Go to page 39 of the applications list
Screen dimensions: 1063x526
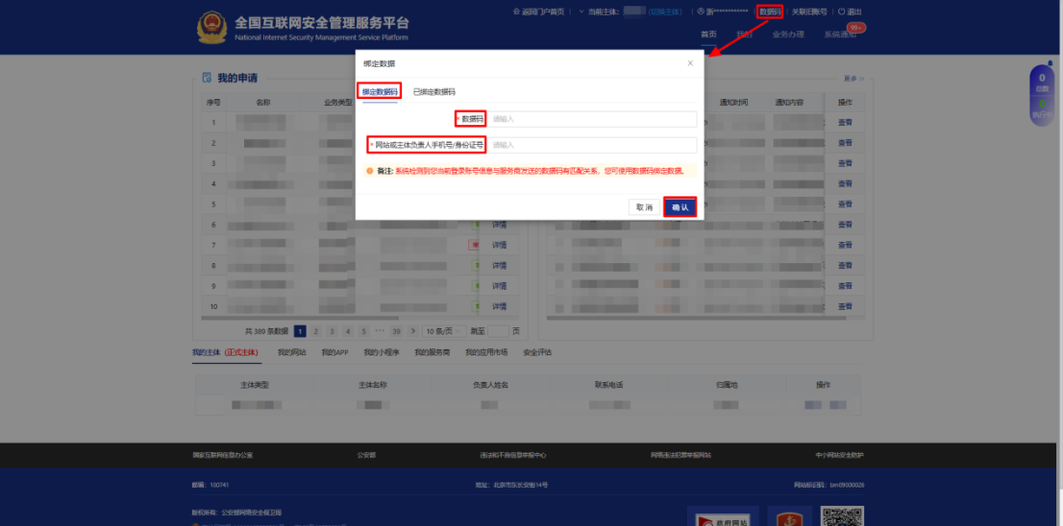click(396, 331)
